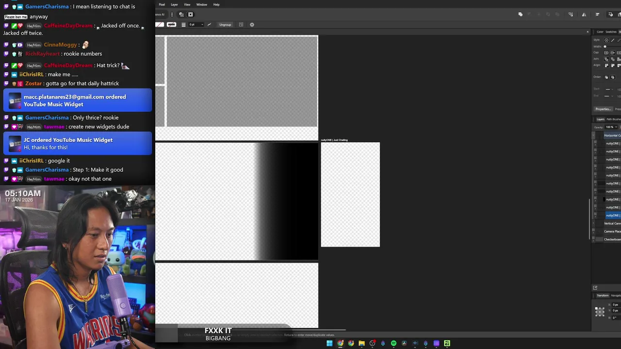
Task: Select the butt cap option
Action: pyautogui.click(x=612, y=53)
